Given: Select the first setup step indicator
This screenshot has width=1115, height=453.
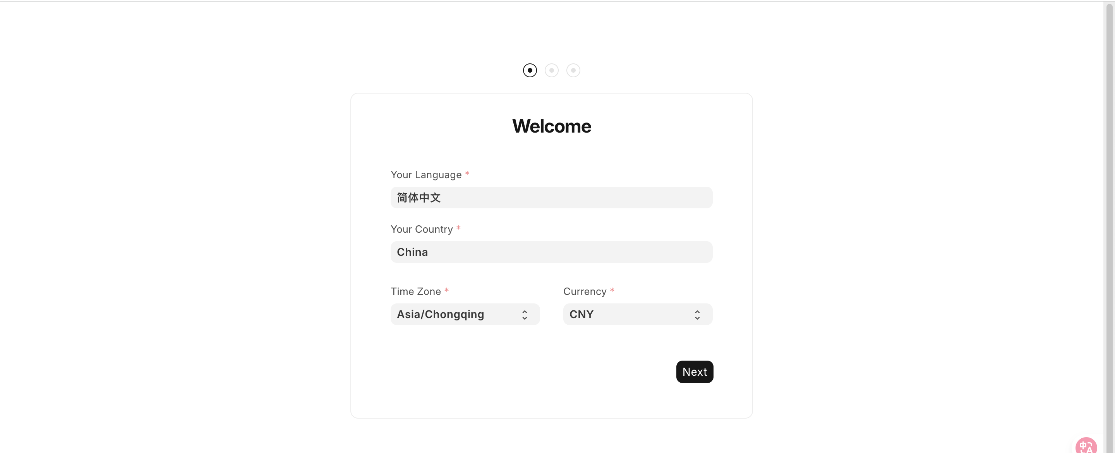Looking at the screenshot, I should coord(529,70).
